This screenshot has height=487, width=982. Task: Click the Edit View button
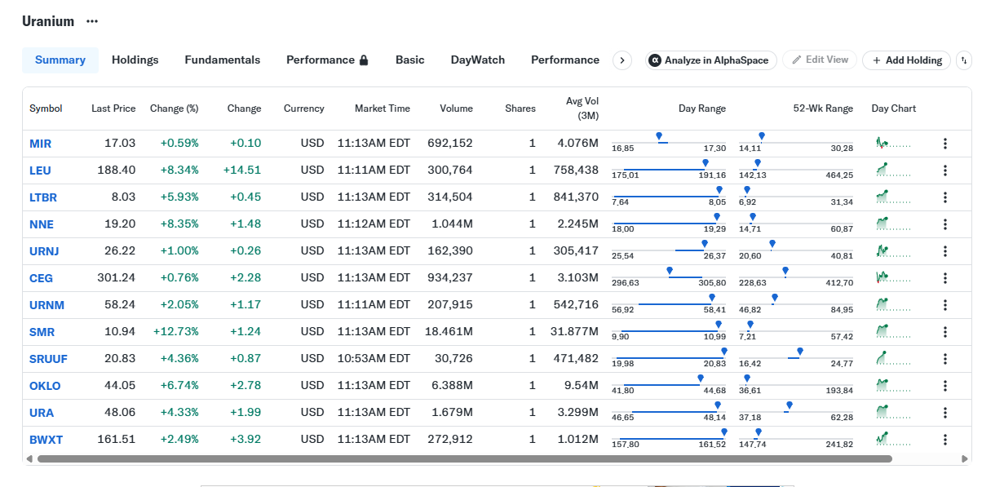(821, 60)
